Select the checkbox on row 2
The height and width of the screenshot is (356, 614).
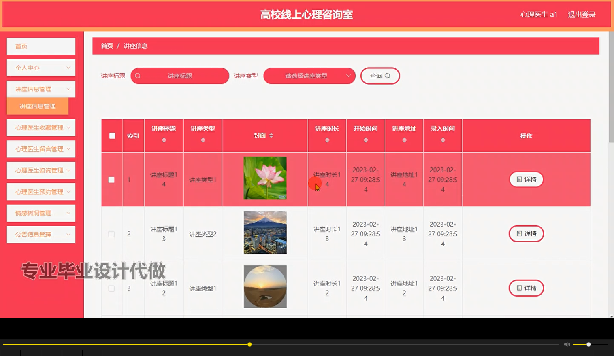pos(112,234)
